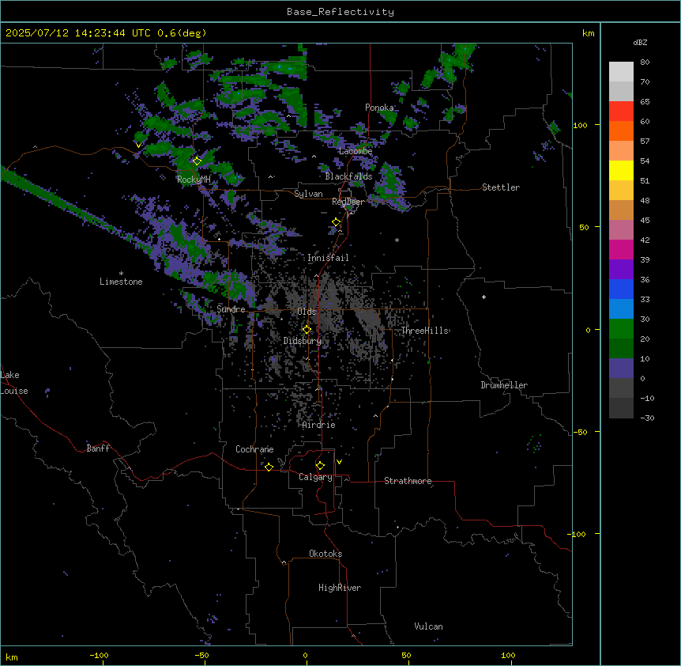This screenshot has width=681, height=666.
Task: Click the Okotoks label
Action: coord(325,554)
